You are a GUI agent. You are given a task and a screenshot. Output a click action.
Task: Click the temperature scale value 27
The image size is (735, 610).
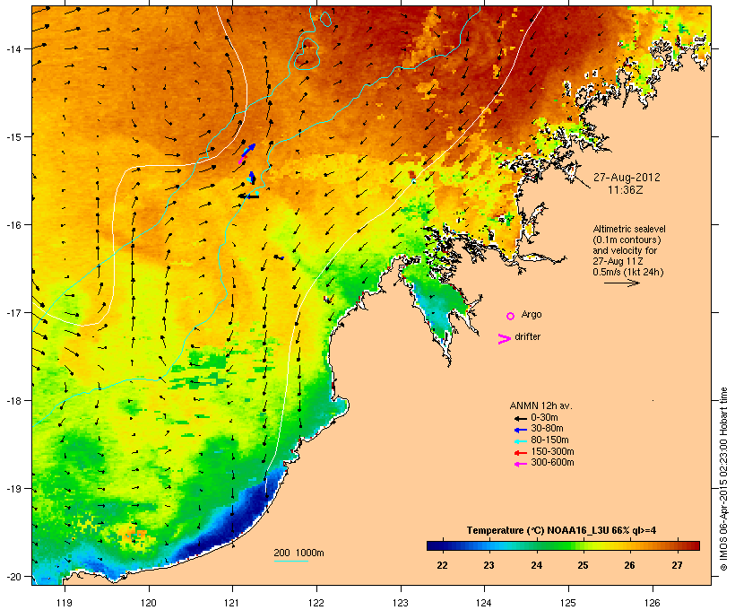[x=677, y=565]
